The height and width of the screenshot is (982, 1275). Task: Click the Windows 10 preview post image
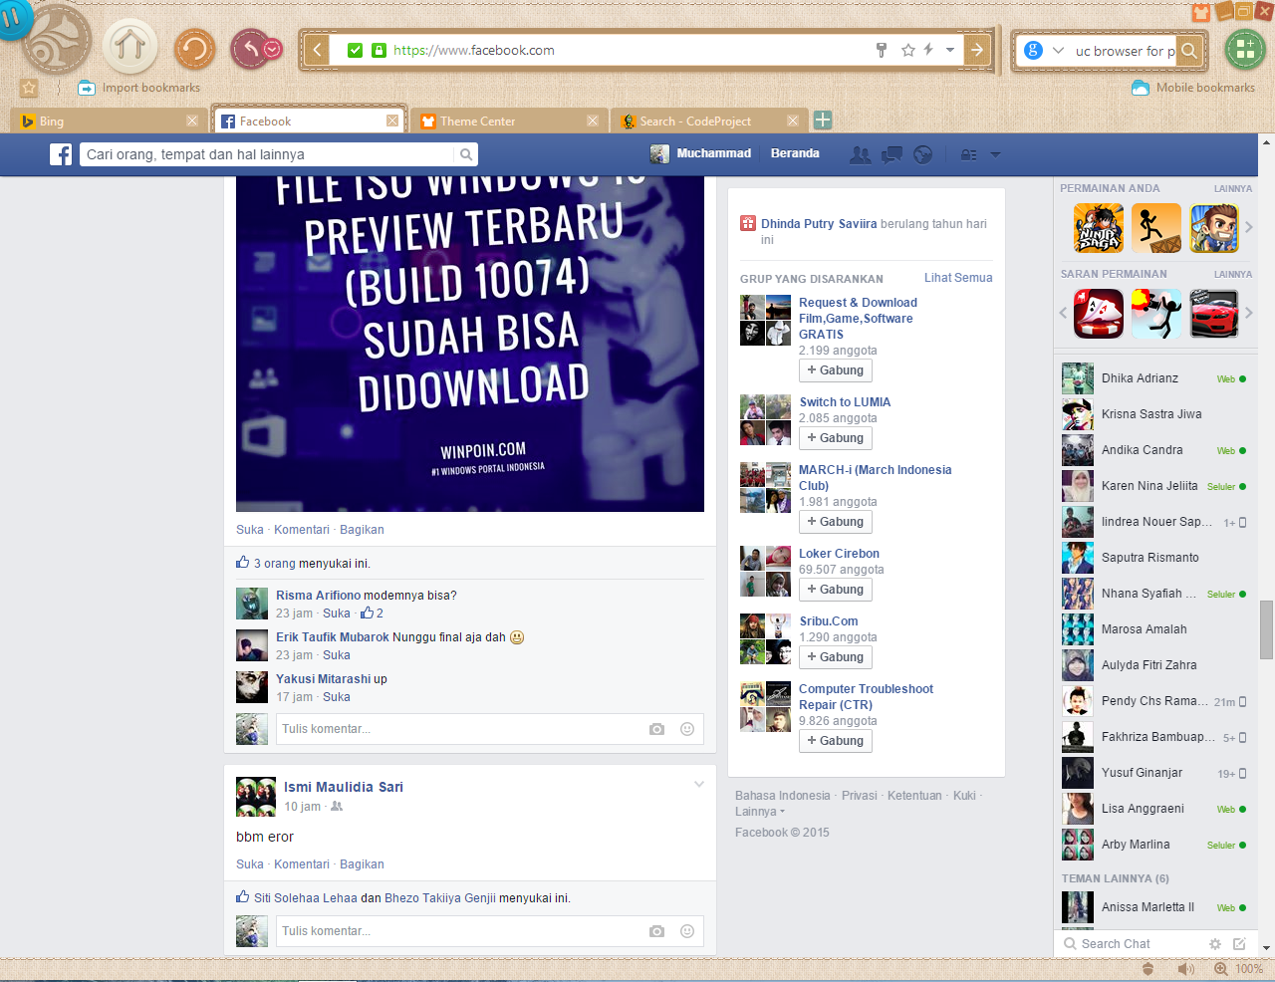(470, 344)
